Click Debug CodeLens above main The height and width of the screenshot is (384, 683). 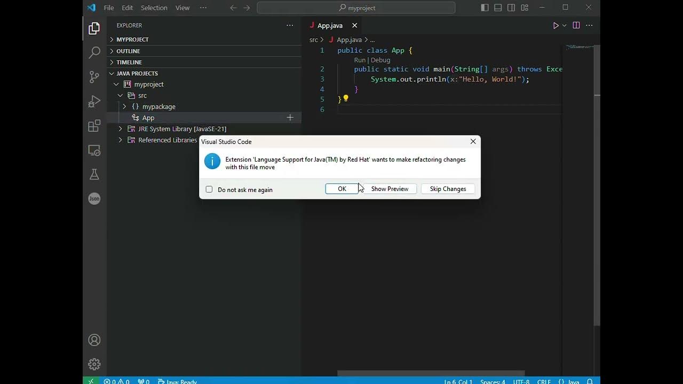(x=380, y=60)
